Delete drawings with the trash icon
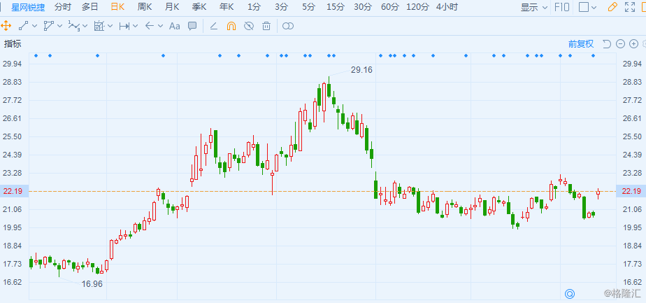 coord(266,26)
